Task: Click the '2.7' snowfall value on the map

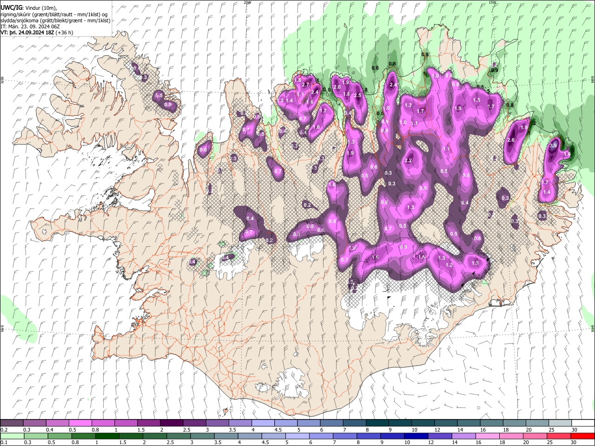Action: pos(305,85)
